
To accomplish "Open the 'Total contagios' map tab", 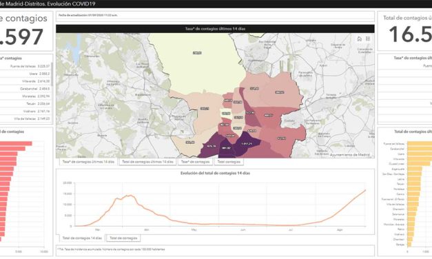I will [x=229, y=162].
